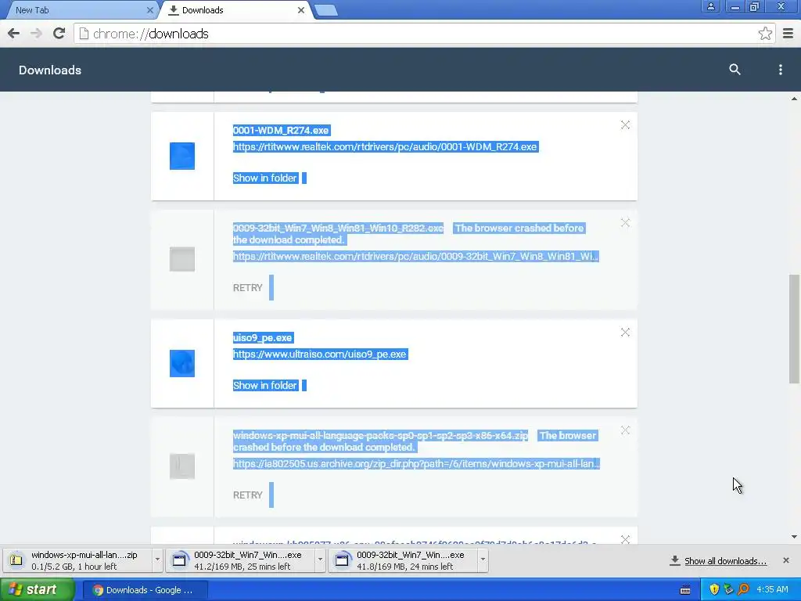The height and width of the screenshot is (601, 801).
Task: Click the magnifier tray icon
Action: click(x=743, y=590)
